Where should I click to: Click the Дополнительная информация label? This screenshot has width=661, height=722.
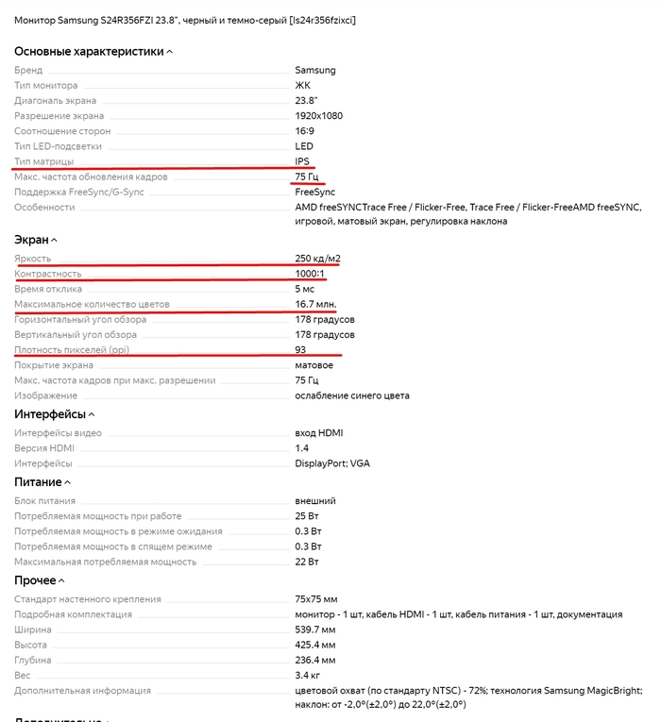click(82, 691)
